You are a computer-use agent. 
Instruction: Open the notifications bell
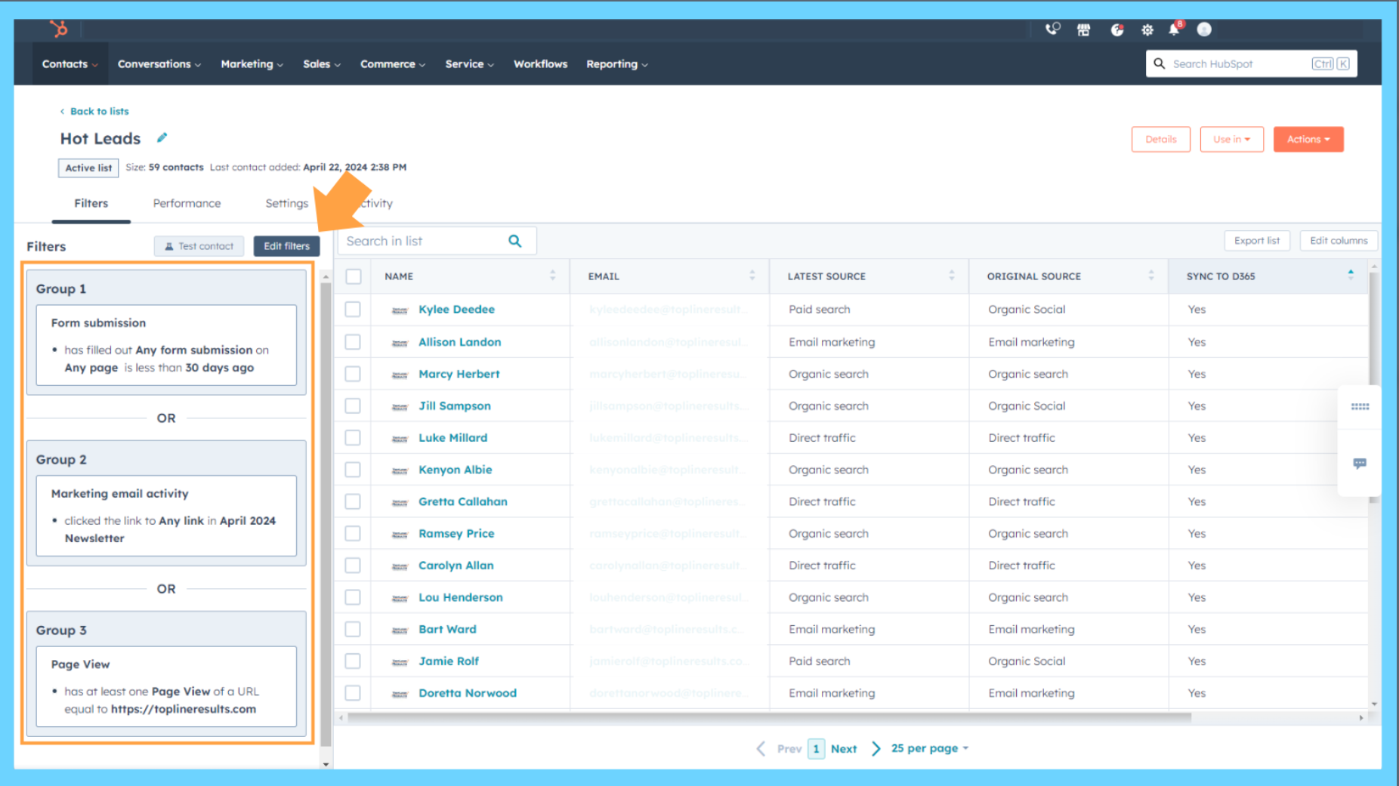tap(1174, 30)
